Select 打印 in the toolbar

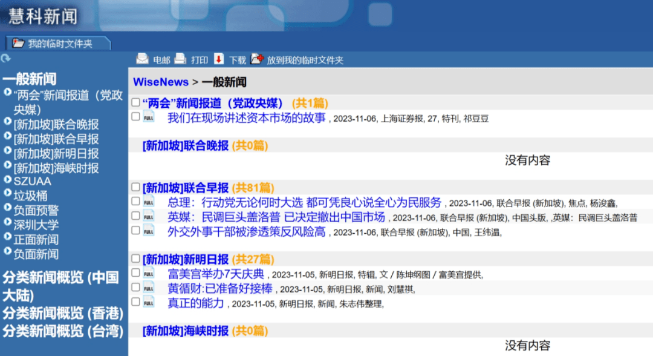point(200,61)
